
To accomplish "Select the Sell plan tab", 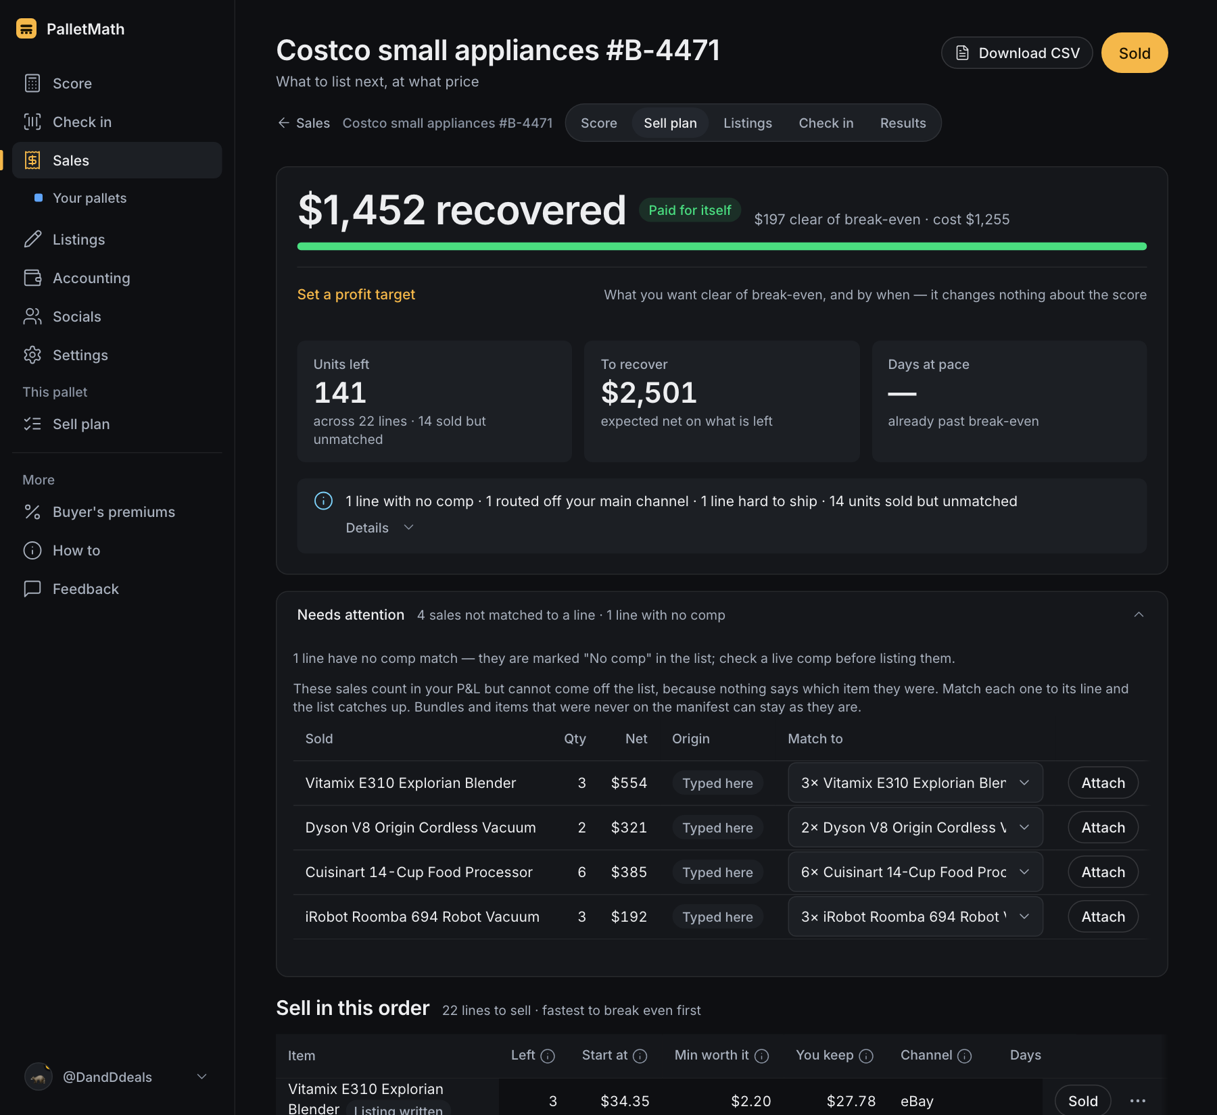I will click(x=670, y=123).
